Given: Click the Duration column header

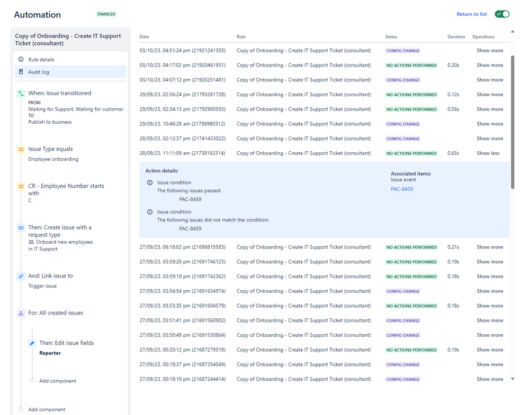Looking at the screenshot, I should coord(456,36).
